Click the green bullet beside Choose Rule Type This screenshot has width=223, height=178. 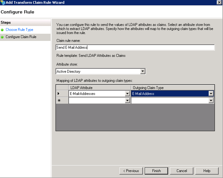pos(2,30)
